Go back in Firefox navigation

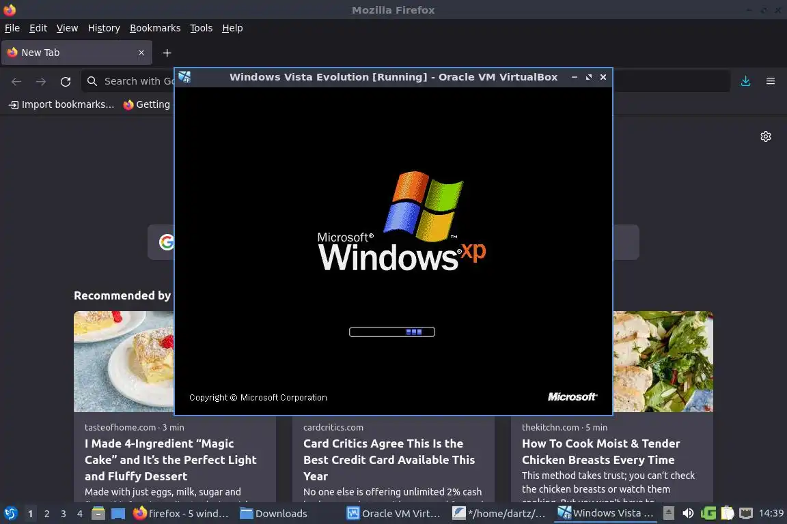16,81
